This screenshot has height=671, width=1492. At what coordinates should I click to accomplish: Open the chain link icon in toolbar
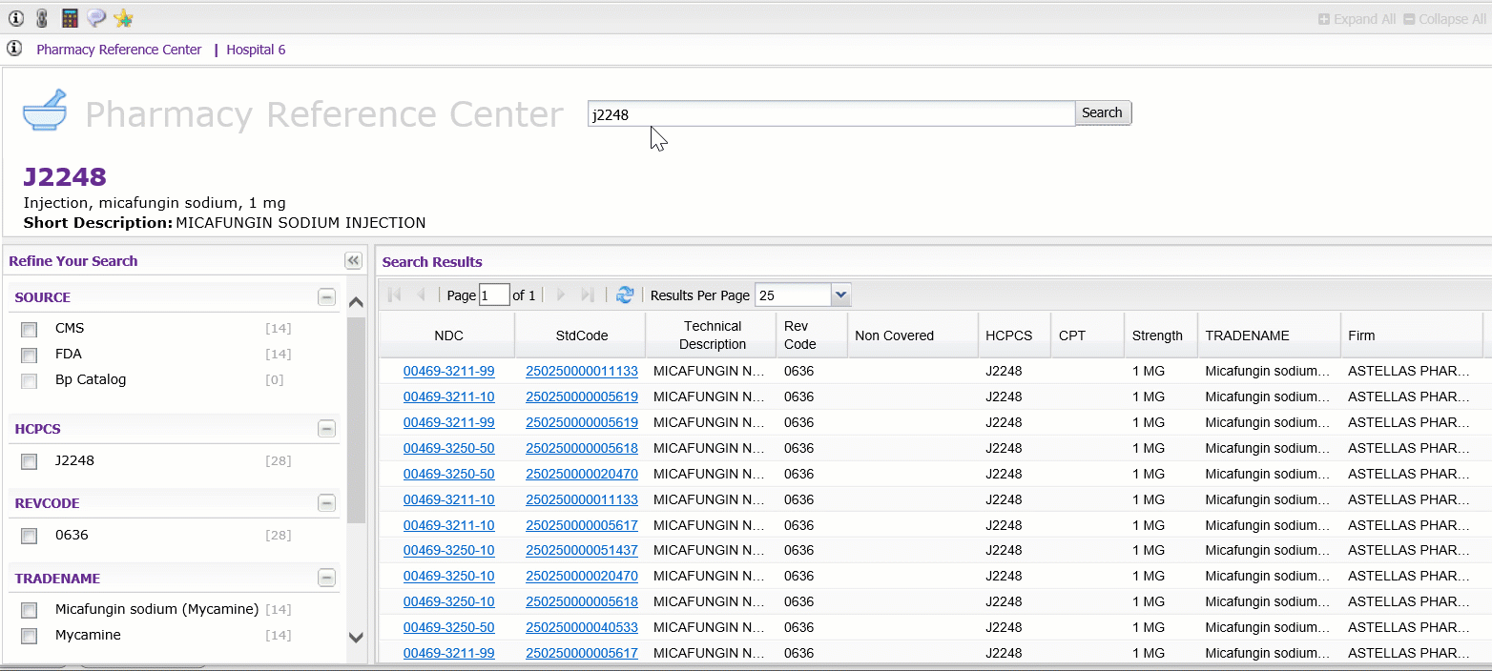[42, 18]
